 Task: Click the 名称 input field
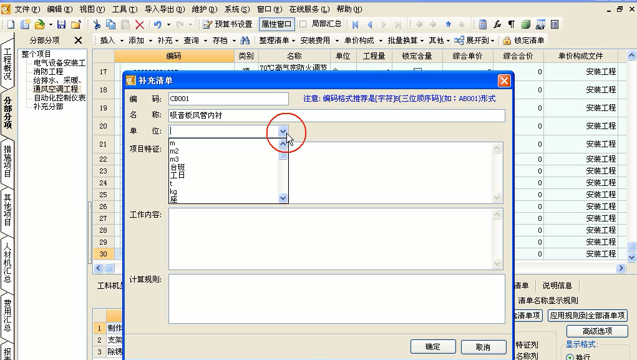tap(336, 115)
